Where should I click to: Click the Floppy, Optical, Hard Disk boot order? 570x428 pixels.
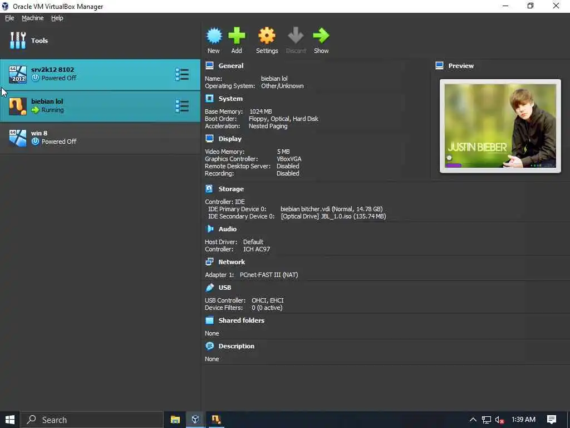[x=283, y=119]
